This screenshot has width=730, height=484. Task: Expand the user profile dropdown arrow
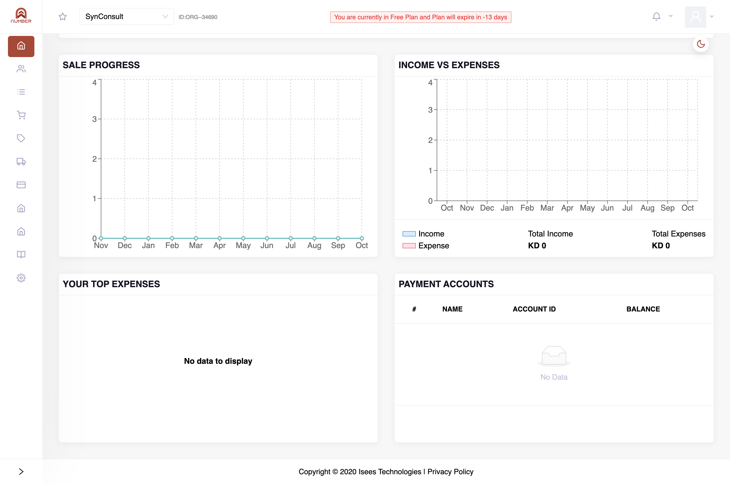coord(712,17)
